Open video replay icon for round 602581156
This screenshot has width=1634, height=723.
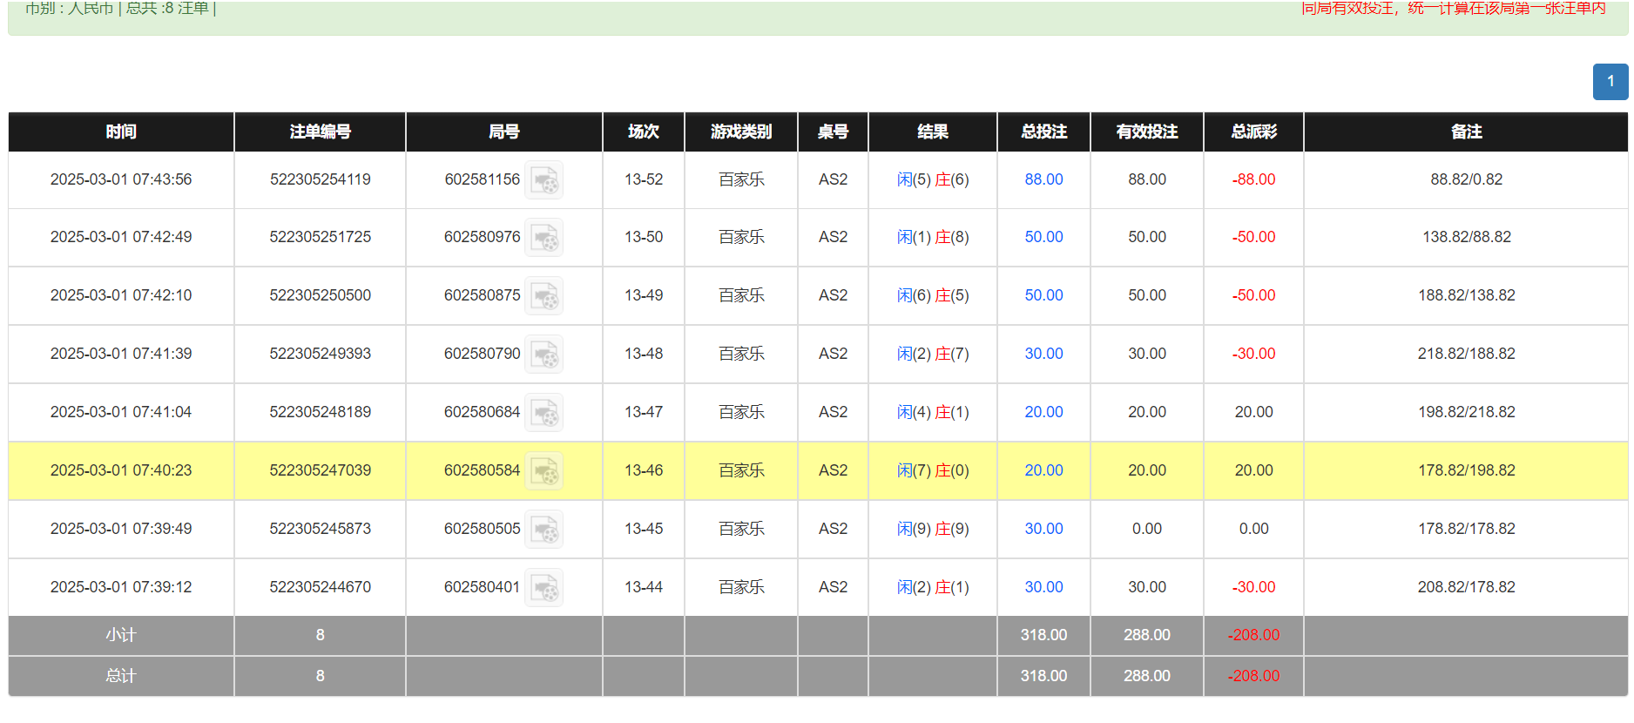pyautogui.click(x=544, y=180)
